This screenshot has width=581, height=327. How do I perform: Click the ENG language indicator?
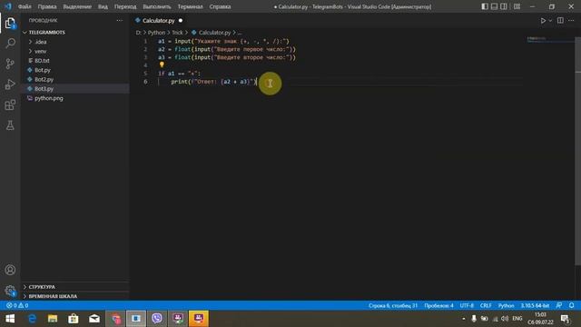pyautogui.click(x=517, y=319)
